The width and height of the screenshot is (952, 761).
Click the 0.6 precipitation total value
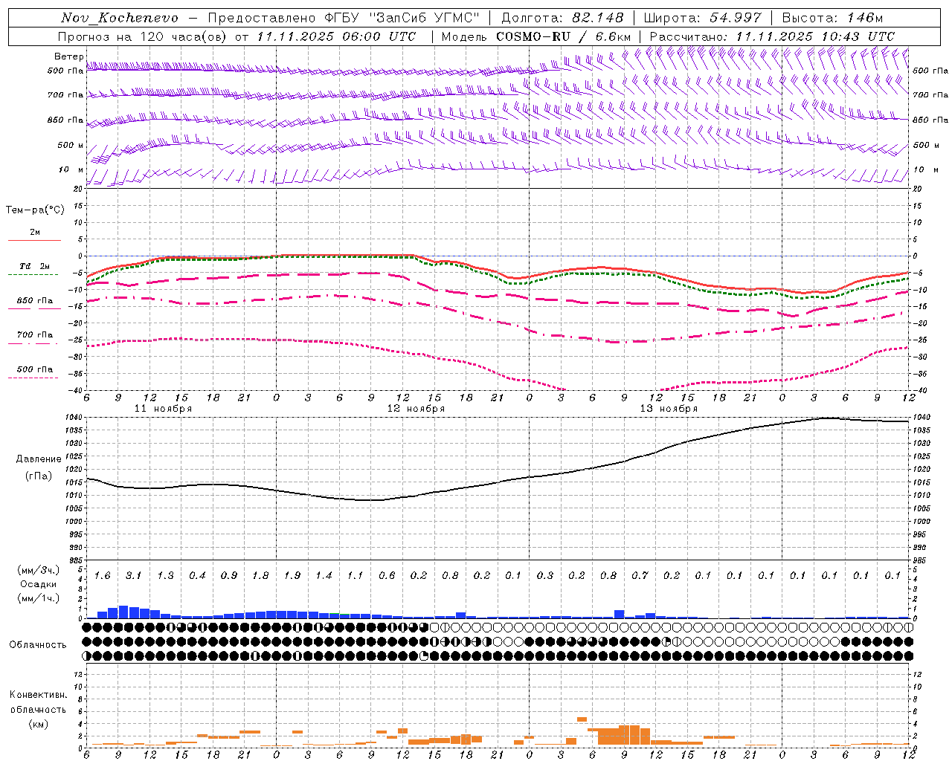387,575
